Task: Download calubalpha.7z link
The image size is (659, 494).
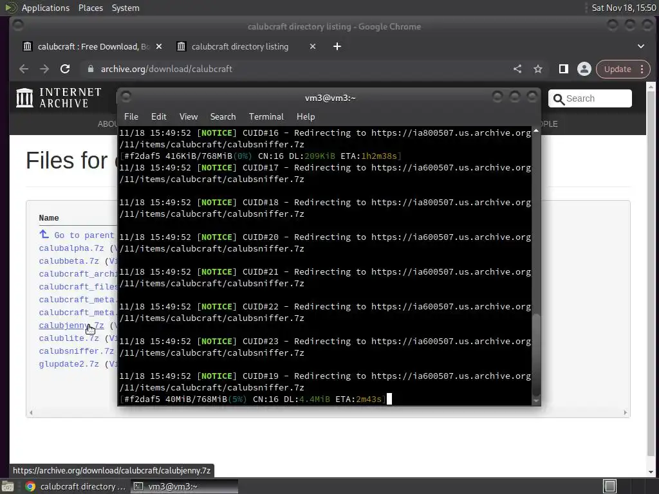Action: point(71,248)
